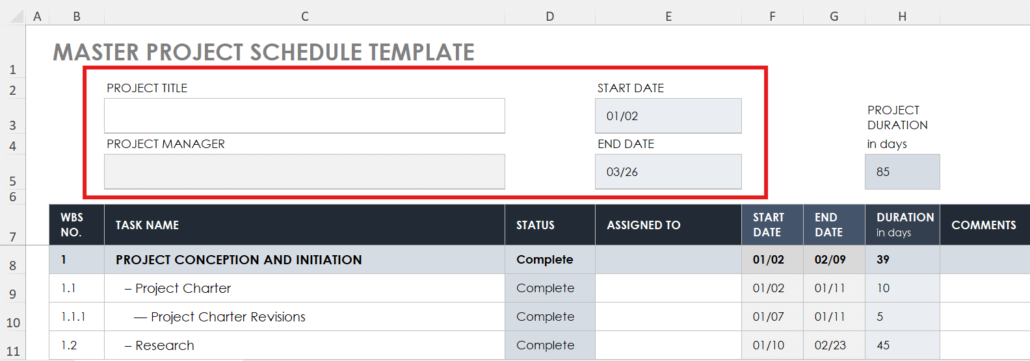The image size is (1030, 361).
Task: Select the project Start Date cell showing 01/02
Action: 668,116
